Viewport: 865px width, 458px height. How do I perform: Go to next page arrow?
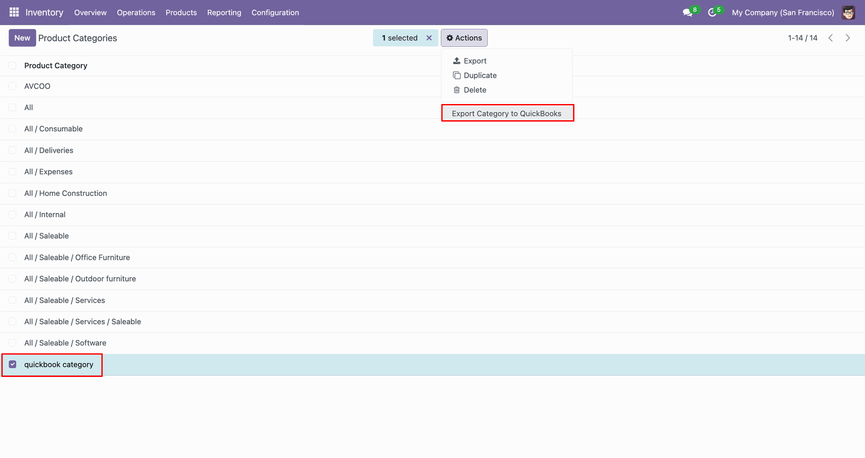847,38
